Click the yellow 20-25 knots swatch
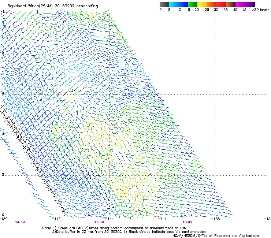Image resolution: width=271 pixels, height=238 pixels. pyautogui.click(x=202, y=4)
